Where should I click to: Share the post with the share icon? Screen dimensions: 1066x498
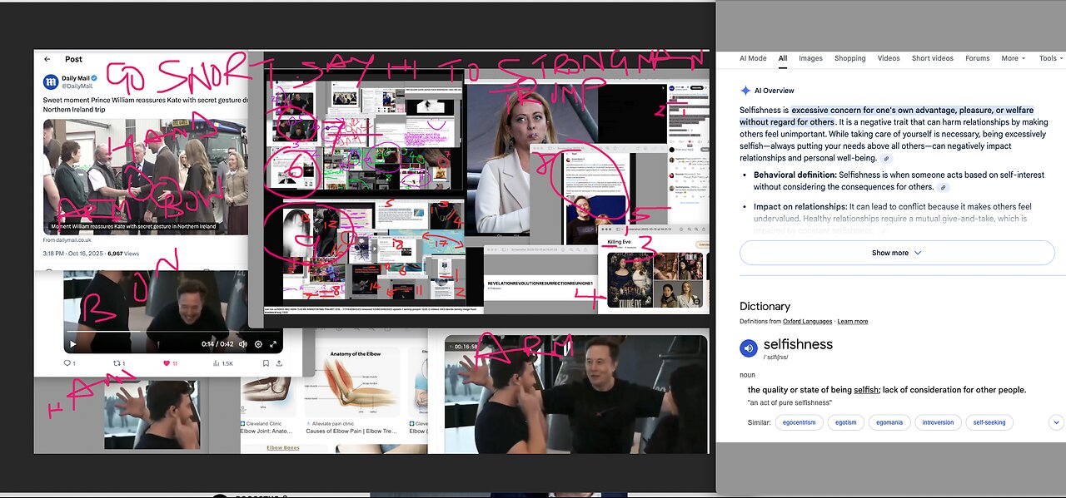(x=279, y=363)
